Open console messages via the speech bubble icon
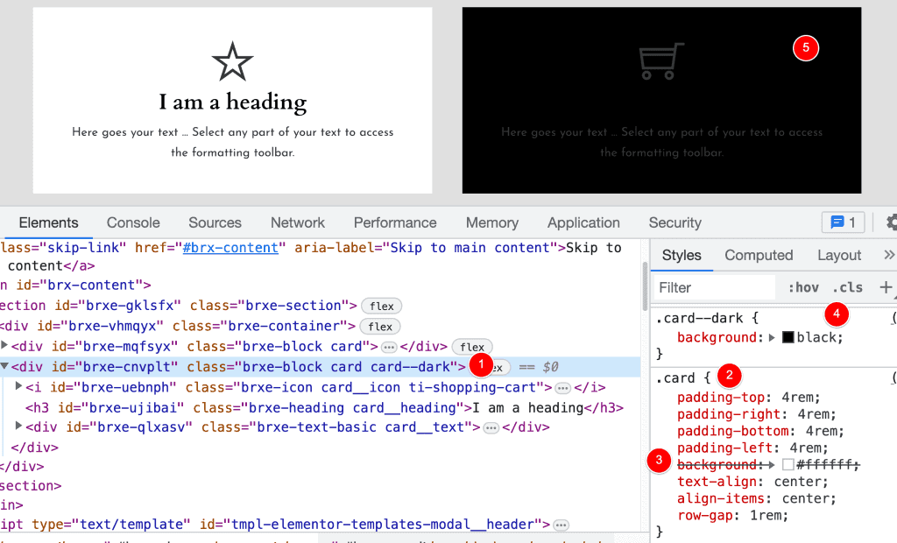Viewport: 897px width, 543px height. (x=839, y=222)
